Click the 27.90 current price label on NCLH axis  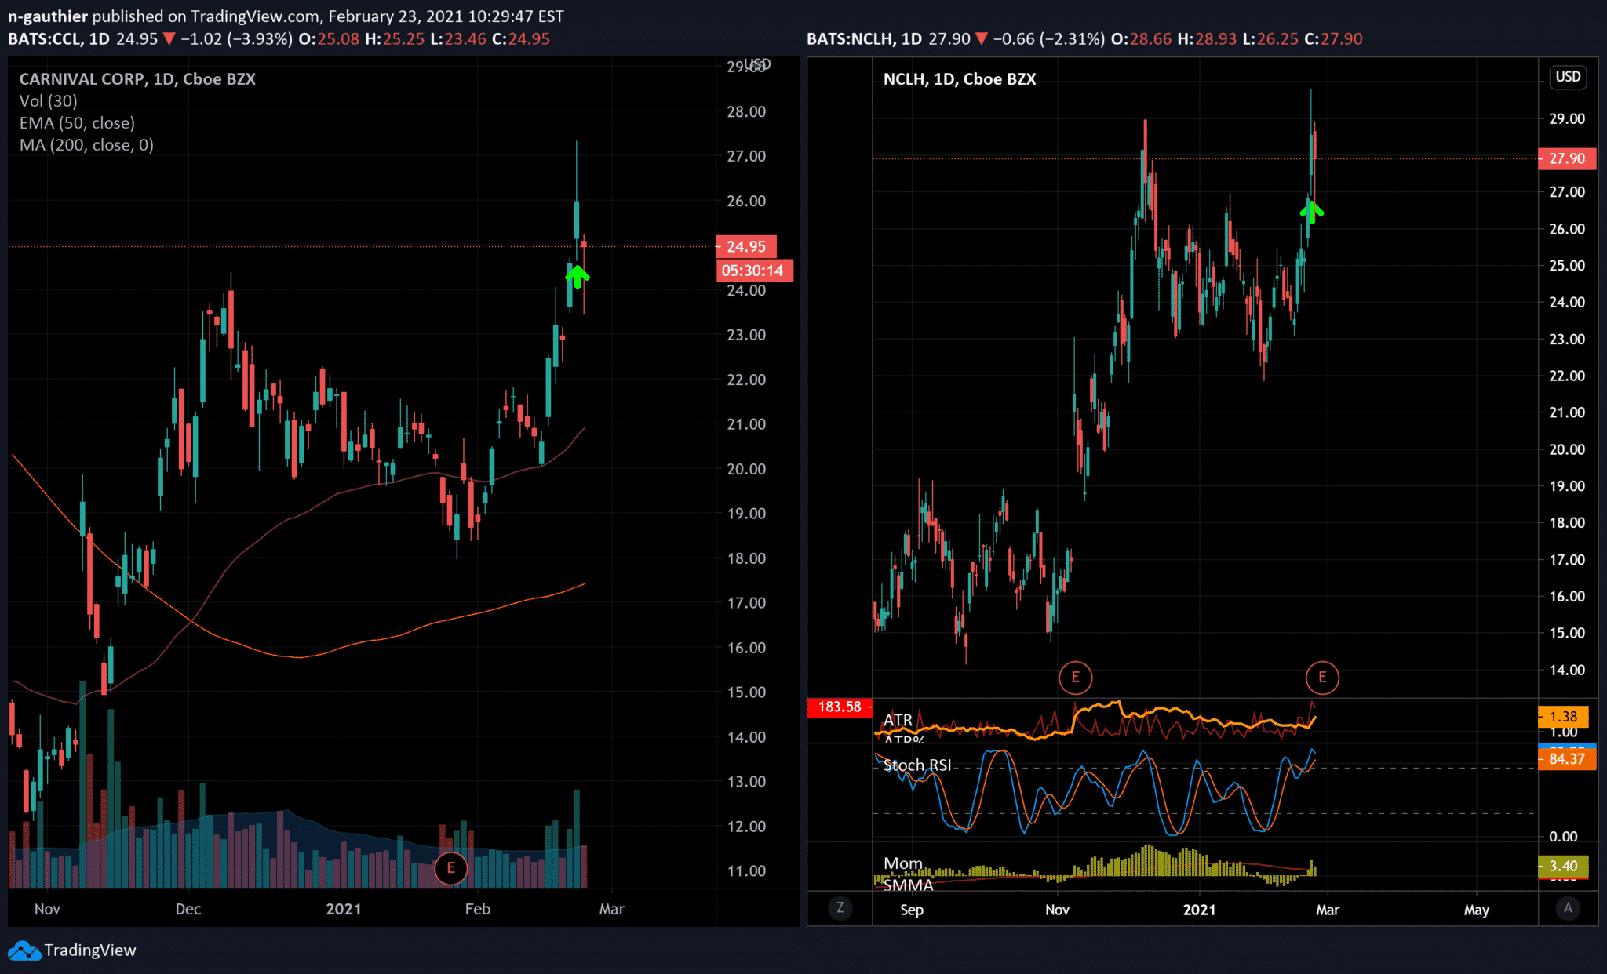pyautogui.click(x=1567, y=159)
